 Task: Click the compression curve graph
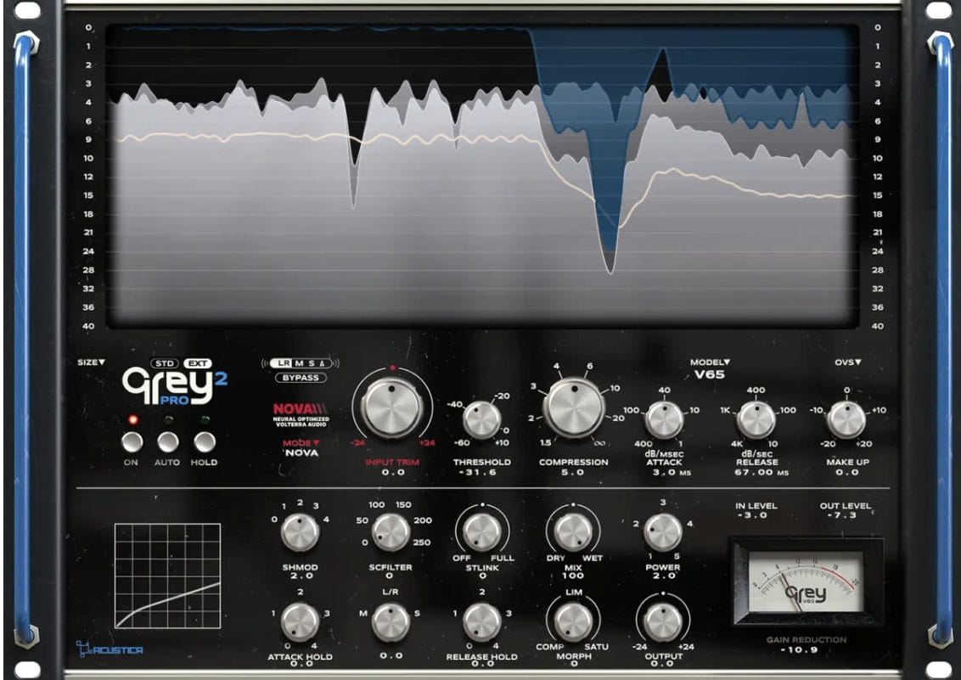[x=167, y=576]
